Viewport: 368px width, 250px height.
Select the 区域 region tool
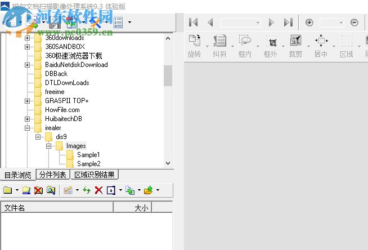347,46
